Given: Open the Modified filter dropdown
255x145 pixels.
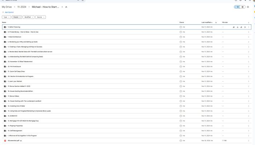Looking at the screenshot, I should pyautogui.click(x=28, y=17).
